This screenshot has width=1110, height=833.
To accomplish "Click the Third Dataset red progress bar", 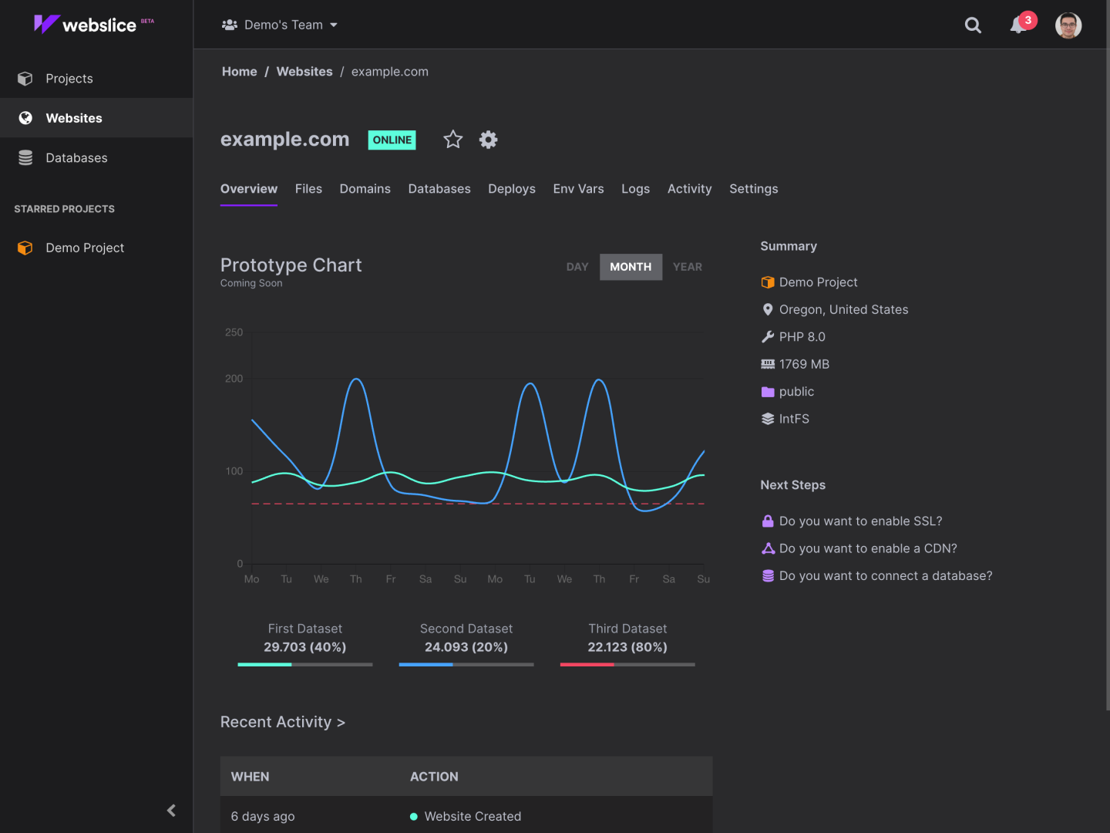I will [587, 664].
